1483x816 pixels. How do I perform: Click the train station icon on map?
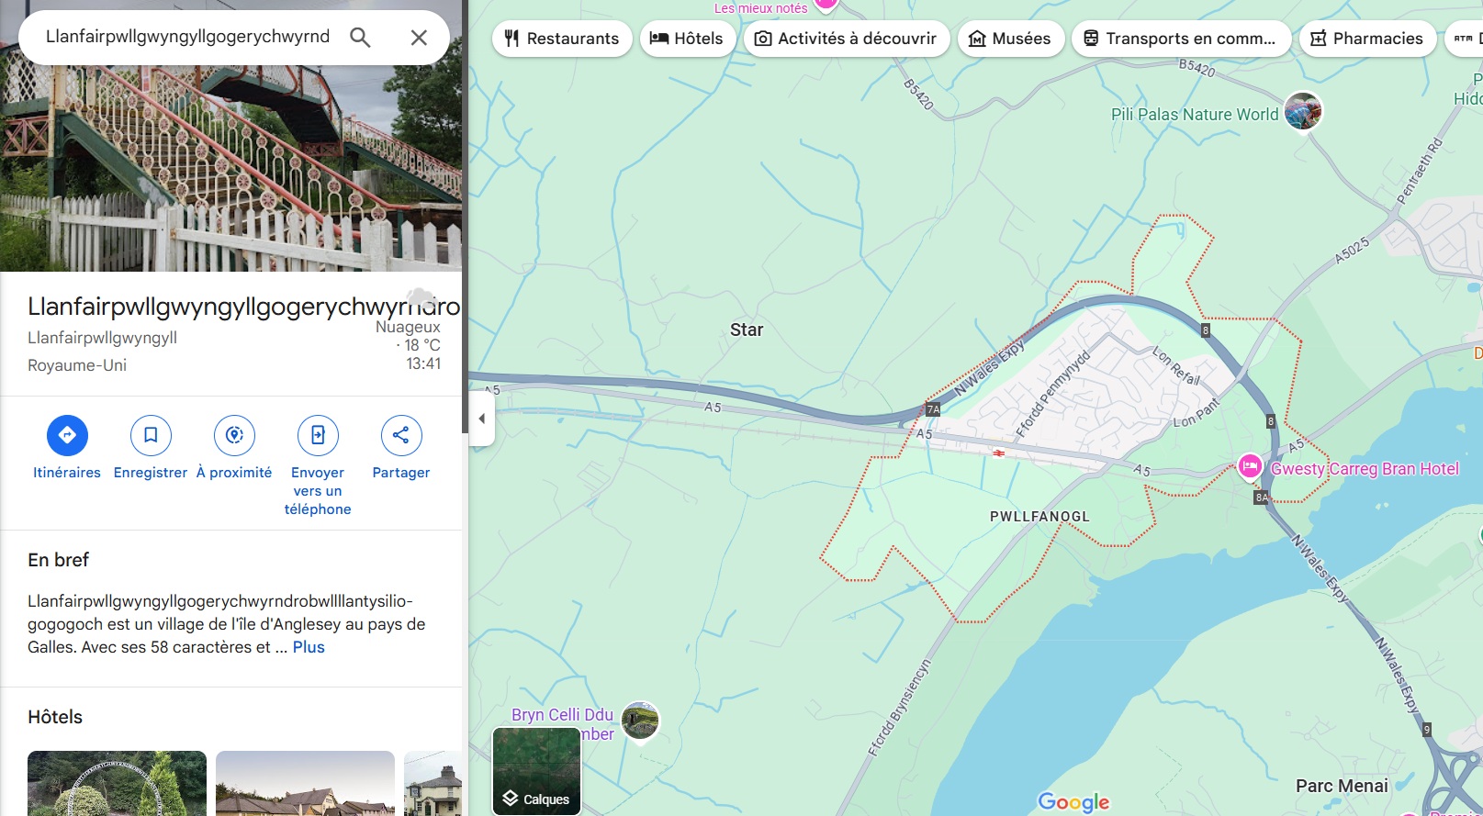[x=998, y=453]
